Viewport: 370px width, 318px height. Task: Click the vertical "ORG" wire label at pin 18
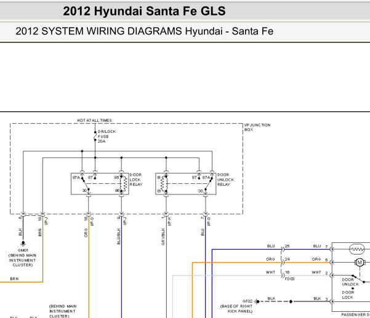(86, 233)
